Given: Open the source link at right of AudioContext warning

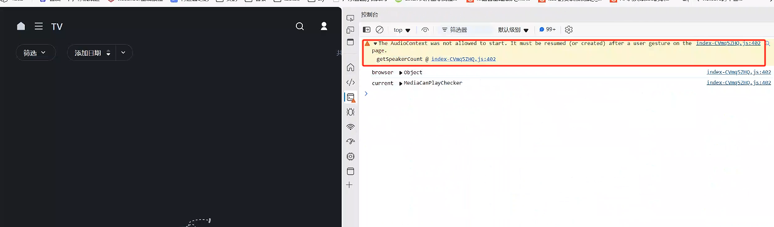Looking at the screenshot, I should pyautogui.click(x=728, y=44).
